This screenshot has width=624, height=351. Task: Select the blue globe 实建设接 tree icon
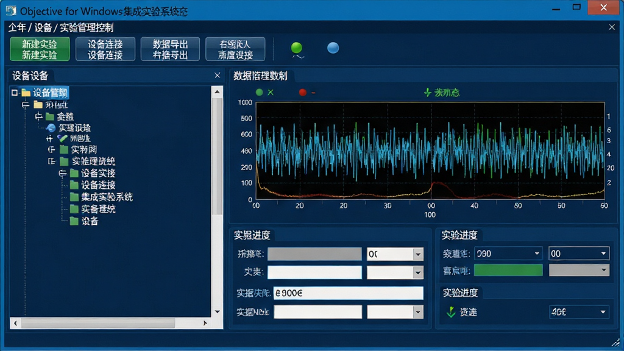click(x=51, y=128)
